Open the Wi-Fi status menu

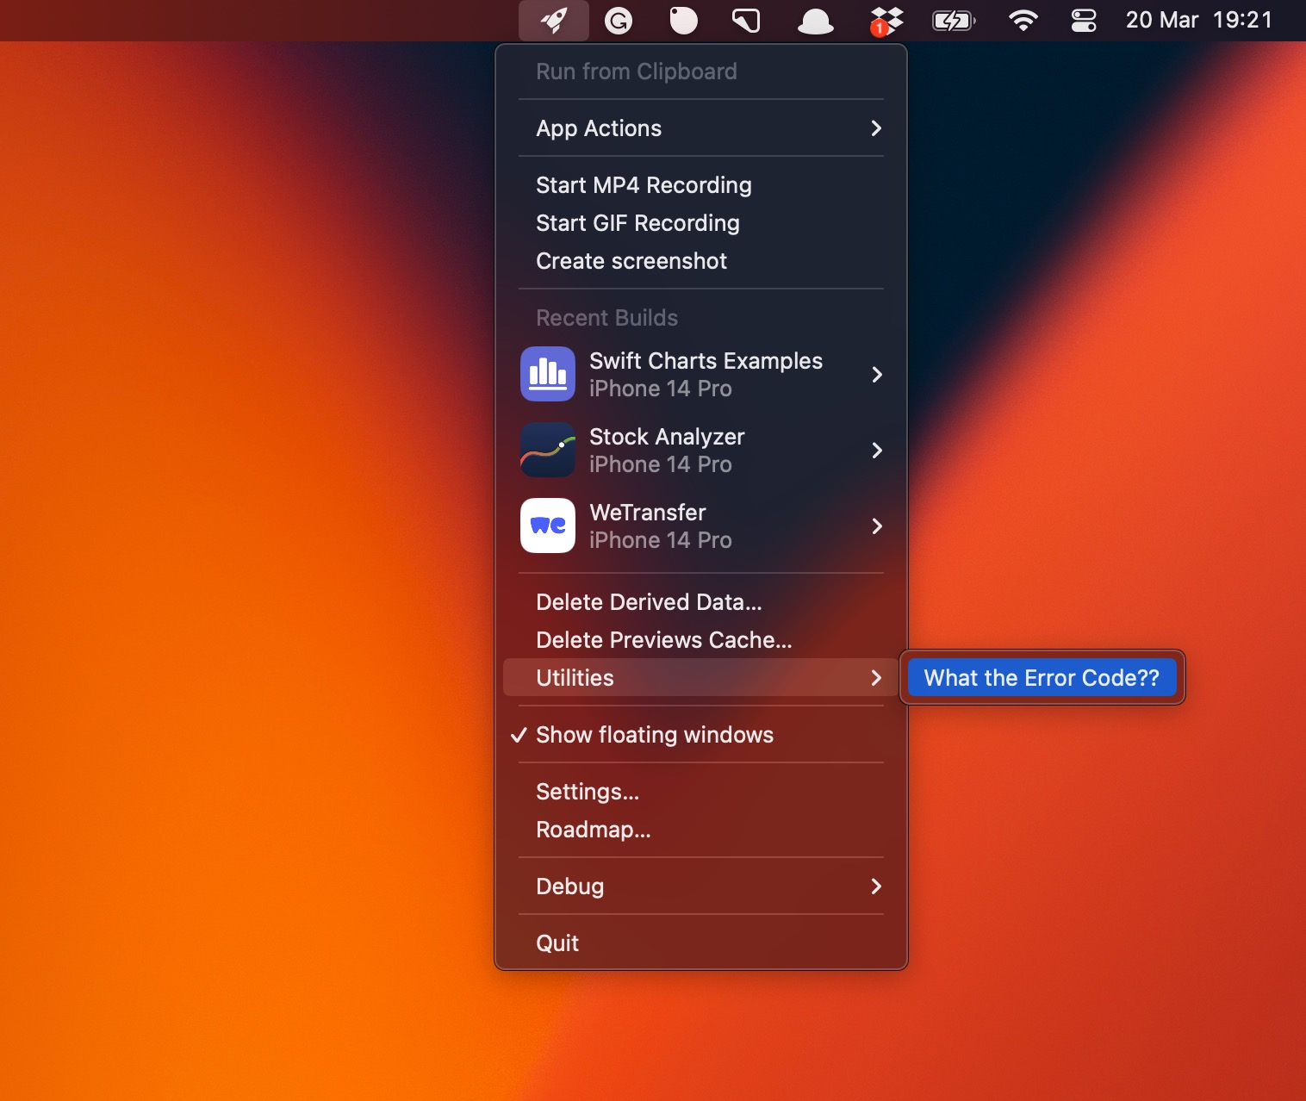click(x=1023, y=20)
